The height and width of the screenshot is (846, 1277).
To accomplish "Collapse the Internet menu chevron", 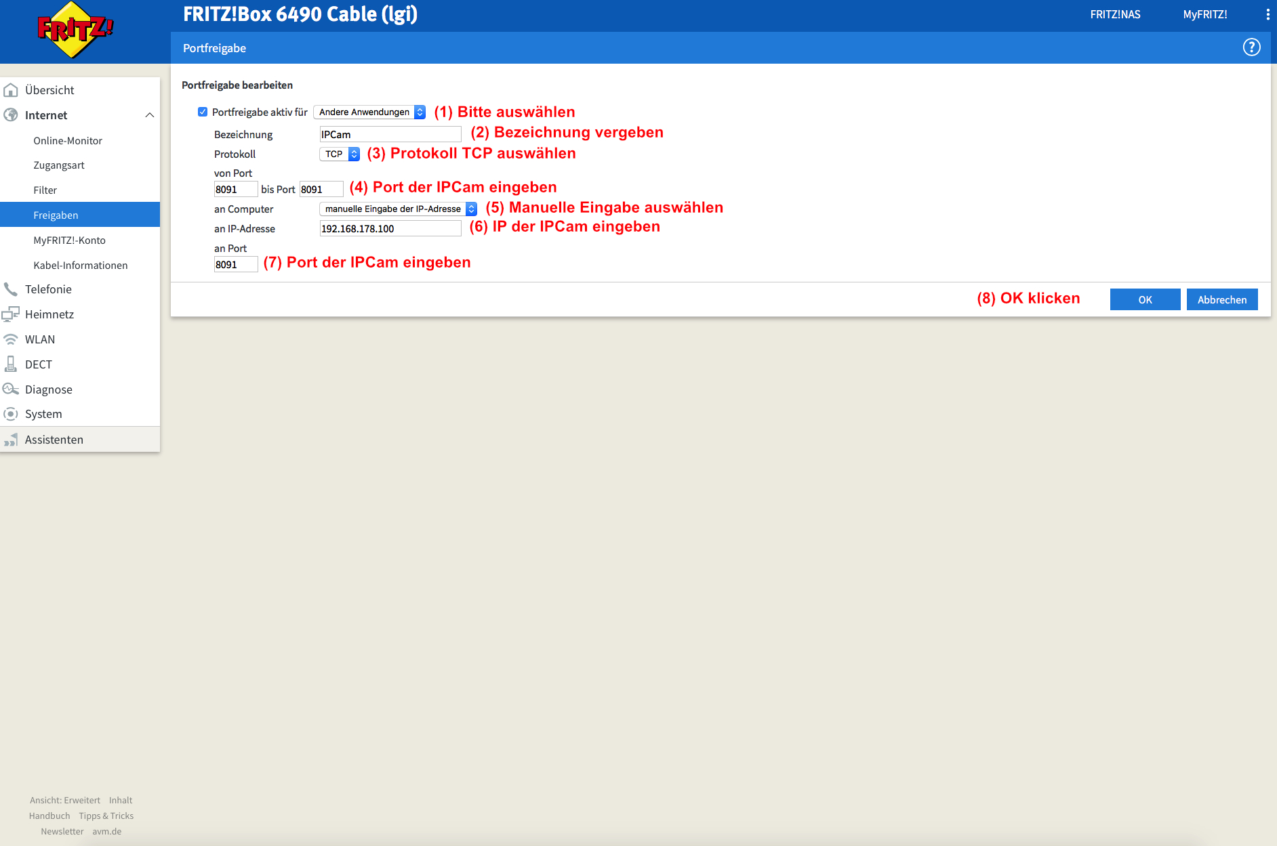I will tap(149, 115).
